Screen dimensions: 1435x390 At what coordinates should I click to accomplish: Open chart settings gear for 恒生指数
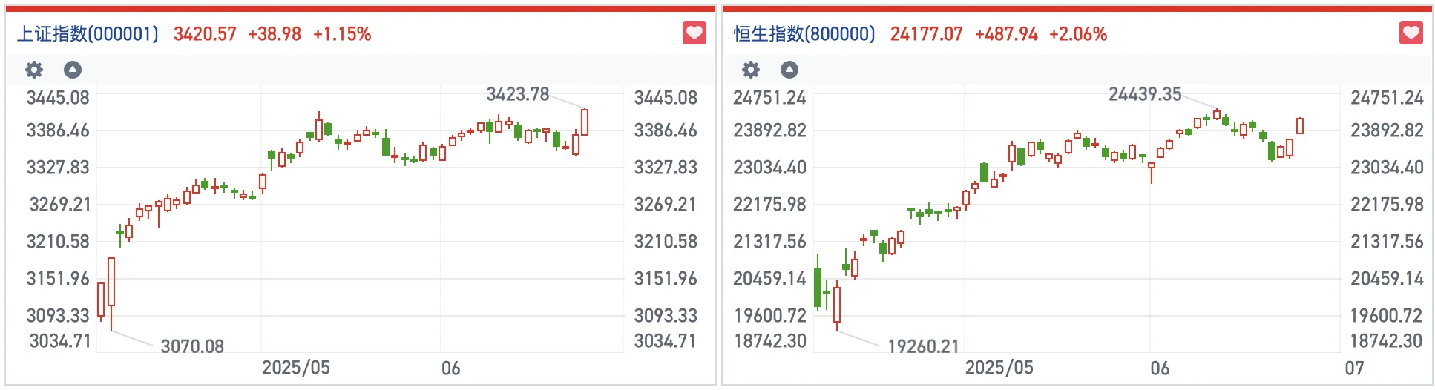coord(751,70)
